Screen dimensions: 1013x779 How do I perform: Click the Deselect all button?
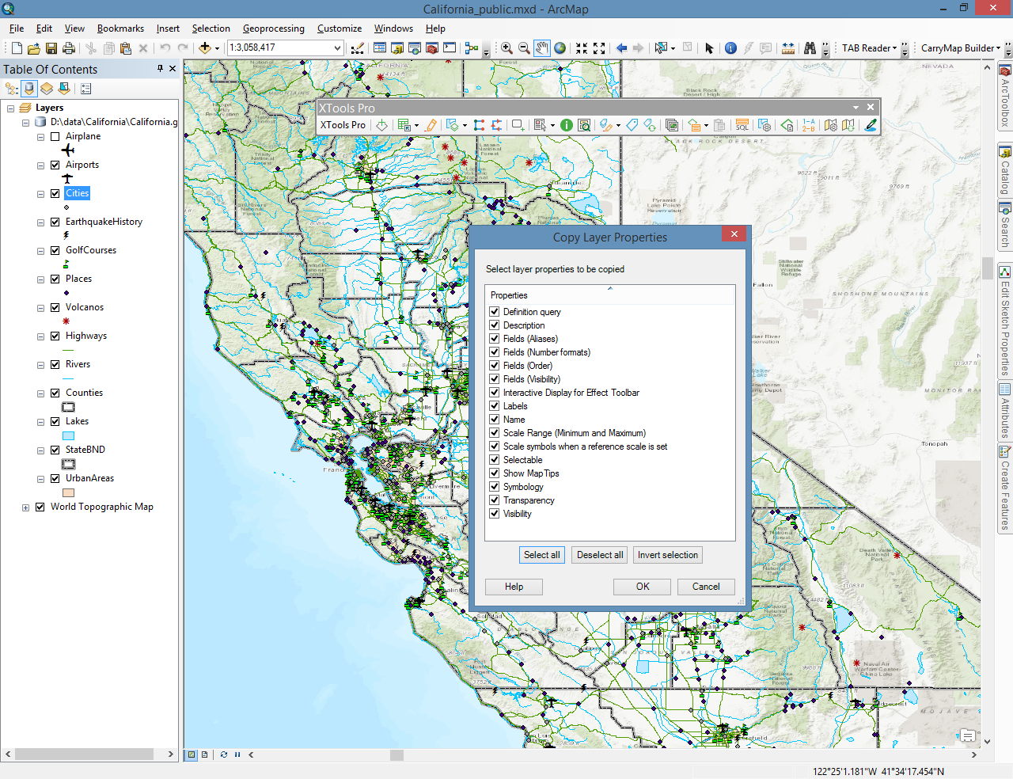coord(600,555)
